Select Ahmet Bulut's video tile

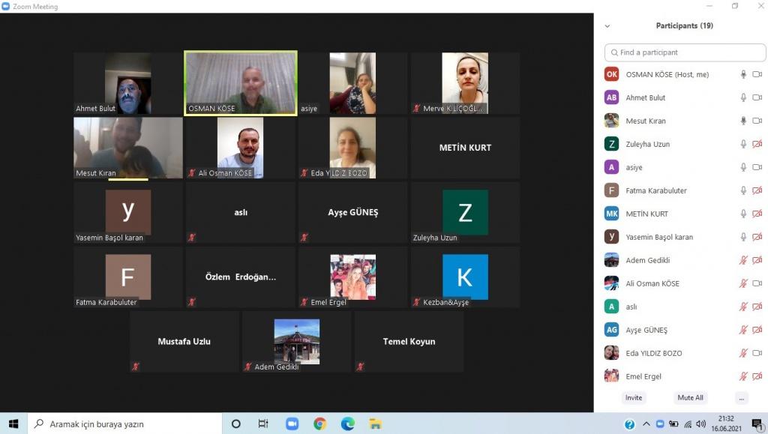127,83
